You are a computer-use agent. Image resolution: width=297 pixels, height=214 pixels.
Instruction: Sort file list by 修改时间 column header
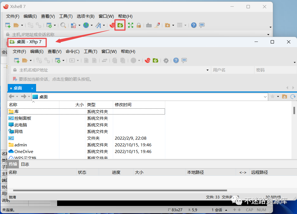point(139,105)
